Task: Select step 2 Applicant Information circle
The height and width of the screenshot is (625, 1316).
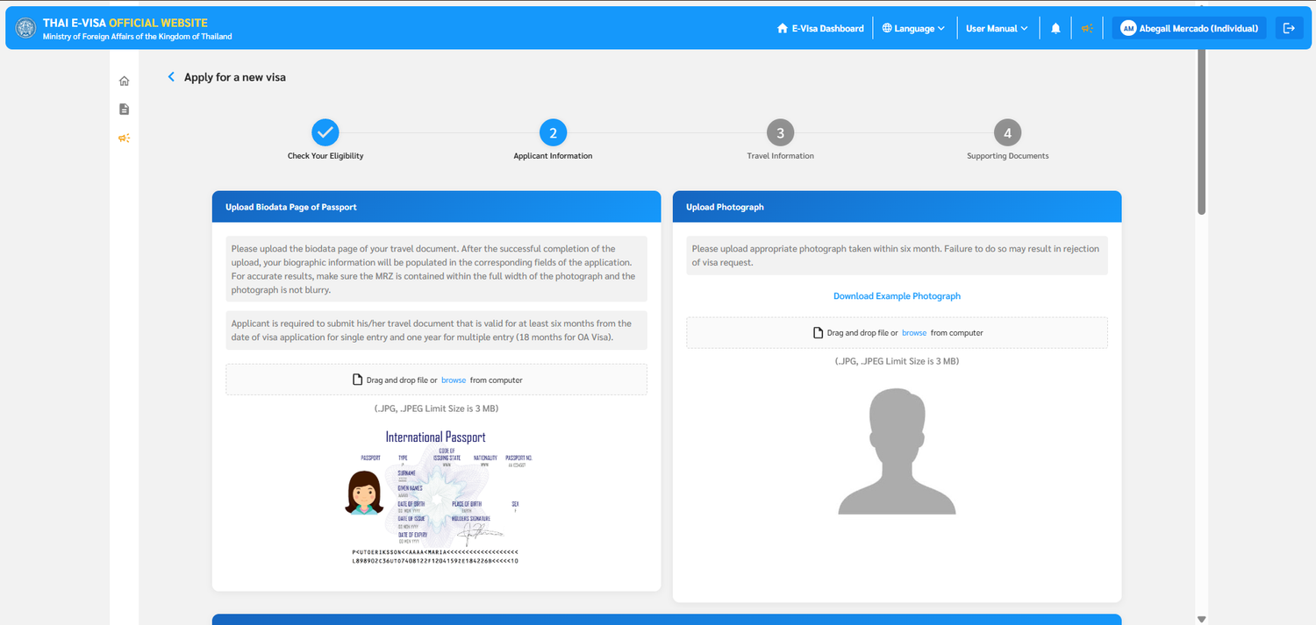Action: pos(553,133)
